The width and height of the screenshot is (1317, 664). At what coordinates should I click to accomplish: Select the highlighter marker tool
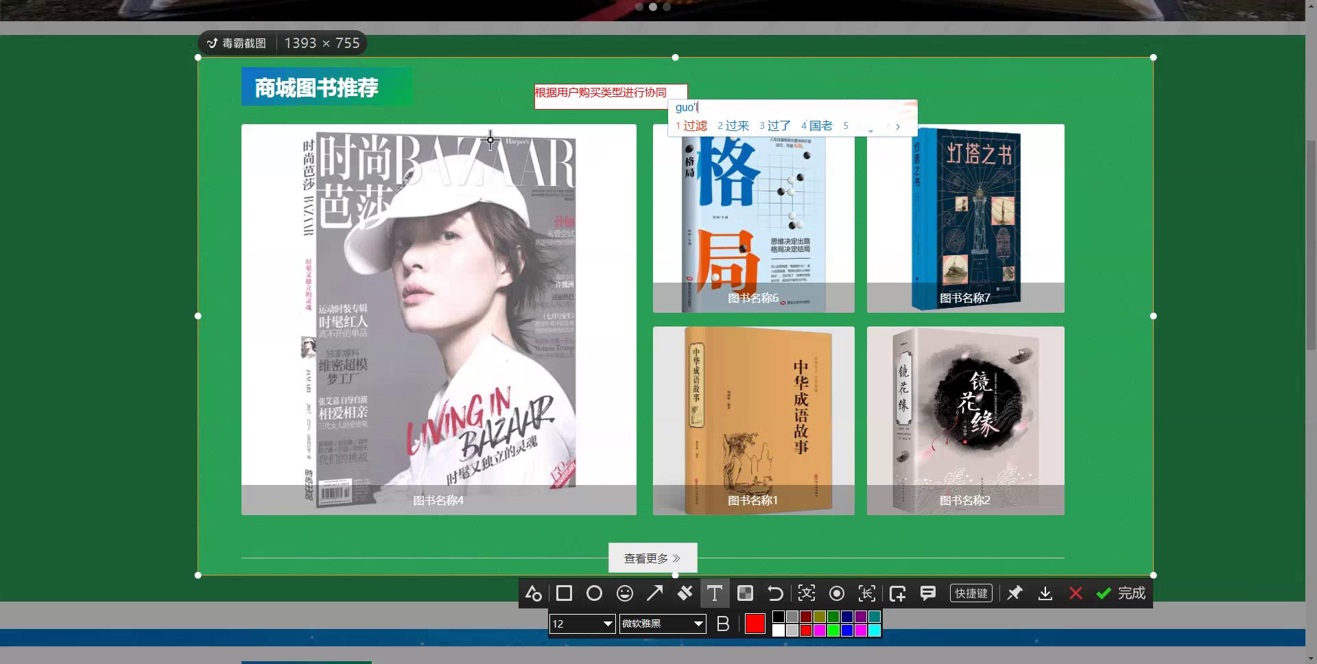(685, 593)
